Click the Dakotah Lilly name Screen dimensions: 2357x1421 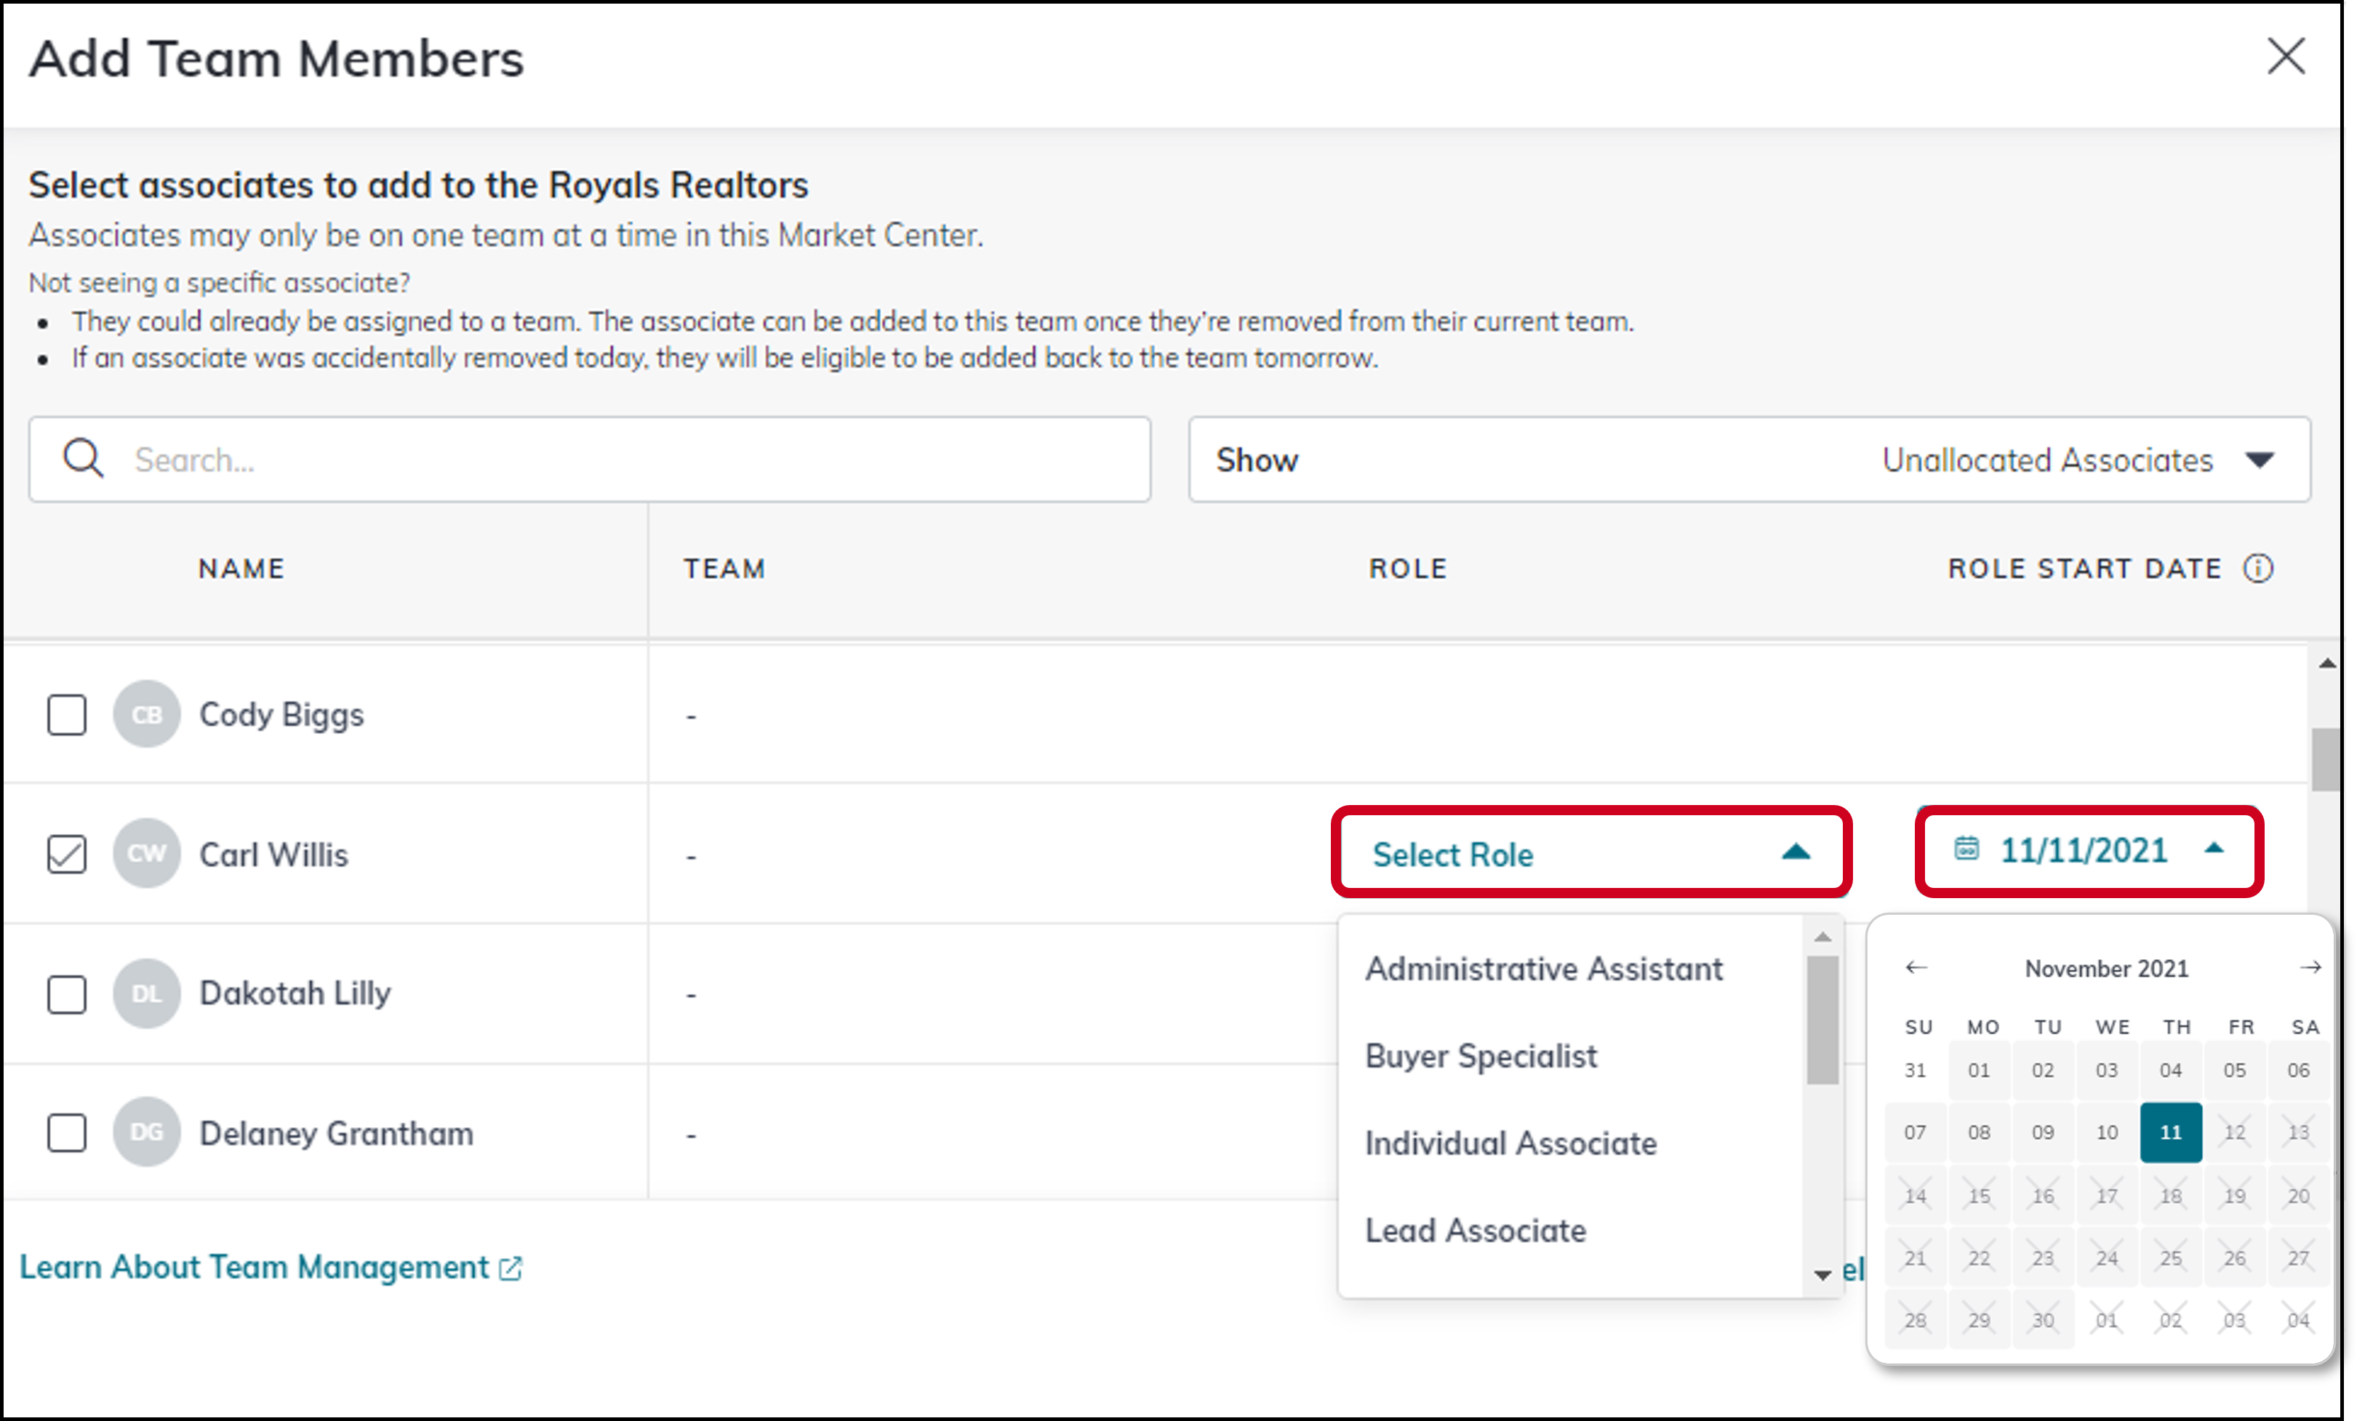point(295,993)
